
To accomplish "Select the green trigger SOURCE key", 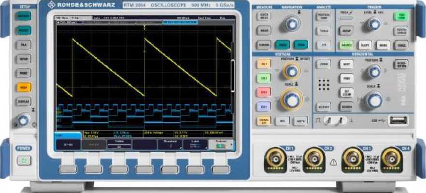I will pos(346,45).
